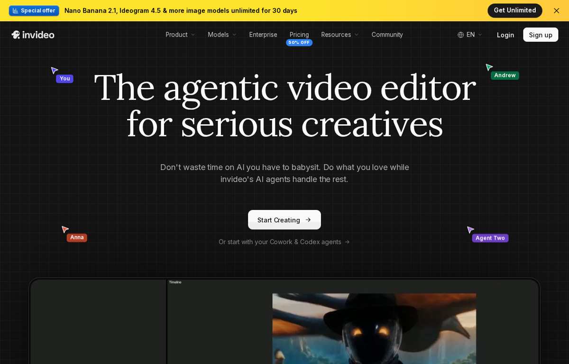Expand the Product menu
Viewport: 569px width, 364px height.
tap(180, 35)
